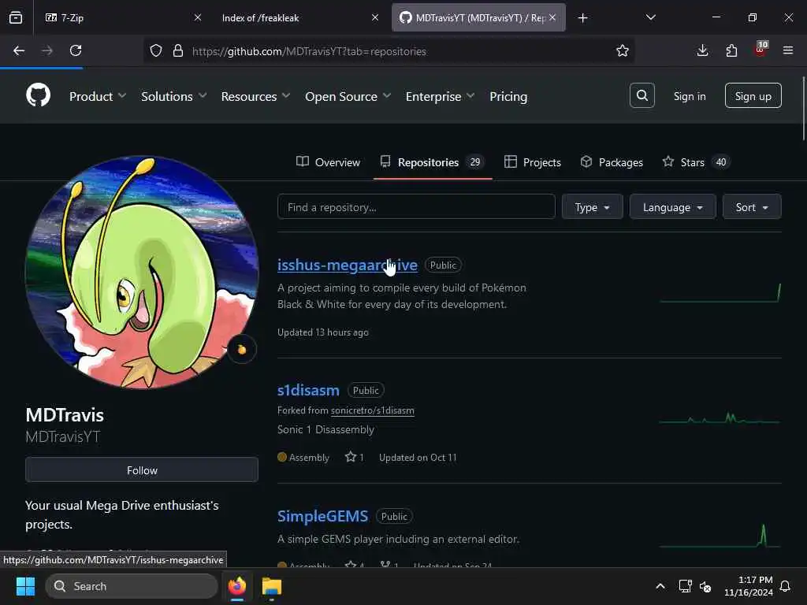Click the Windows taskbar Search box
Image resolution: width=807 pixels, height=605 pixels.
click(x=132, y=586)
